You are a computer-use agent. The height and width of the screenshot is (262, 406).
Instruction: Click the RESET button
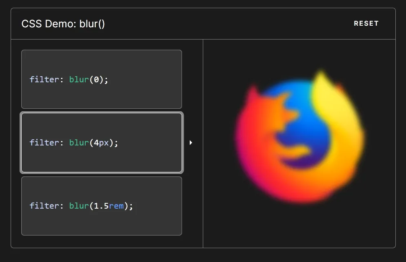coord(366,24)
